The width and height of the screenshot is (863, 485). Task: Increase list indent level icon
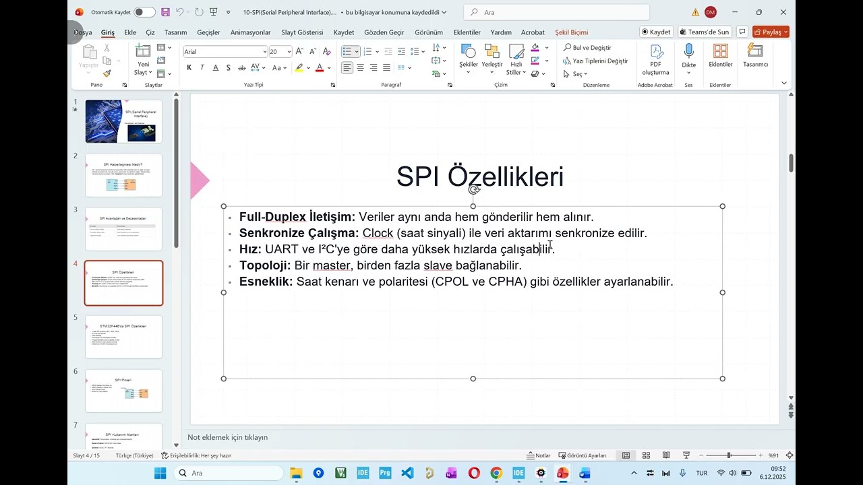tap(401, 52)
